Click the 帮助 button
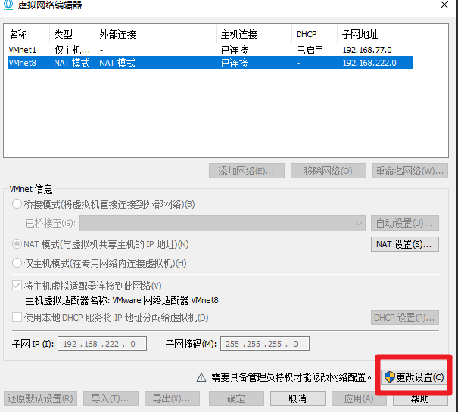This screenshot has width=458, height=412. coord(420,398)
